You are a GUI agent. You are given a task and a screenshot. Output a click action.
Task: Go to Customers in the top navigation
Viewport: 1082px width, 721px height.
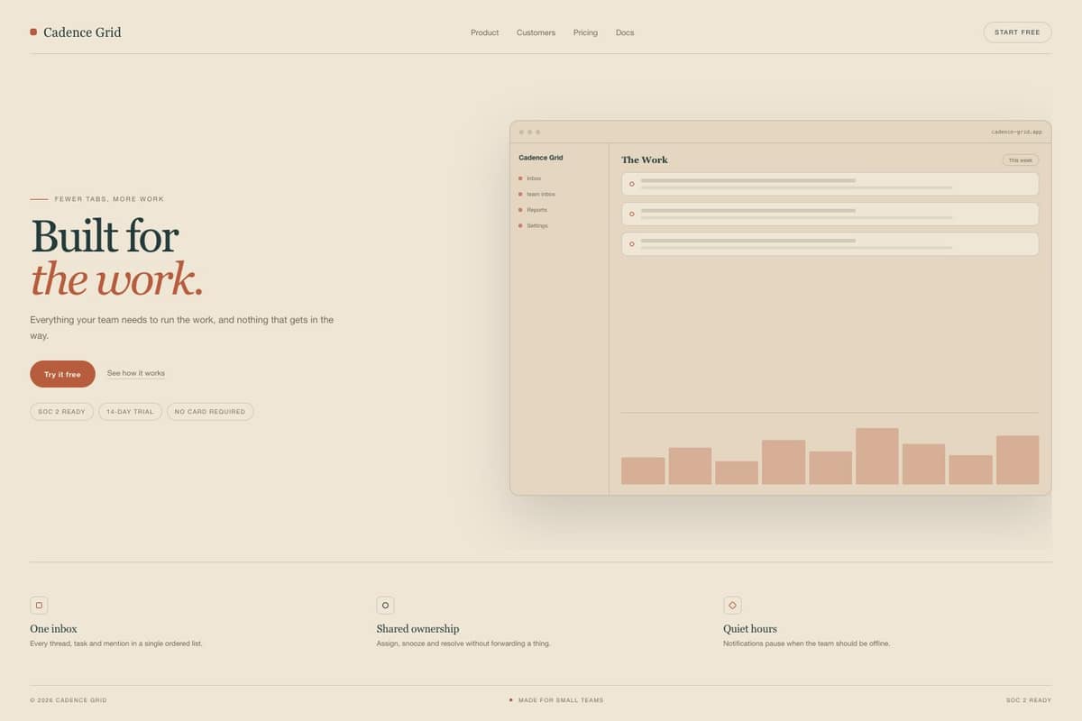click(x=536, y=32)
